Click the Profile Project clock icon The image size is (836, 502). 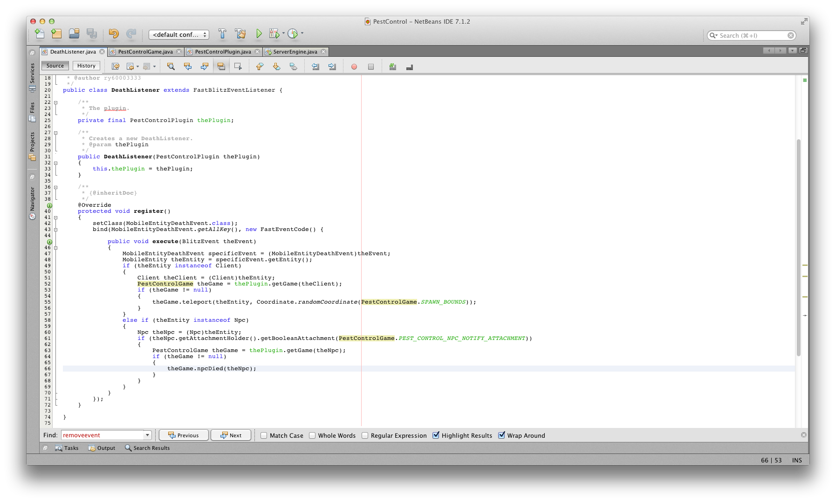pos(293,34)
